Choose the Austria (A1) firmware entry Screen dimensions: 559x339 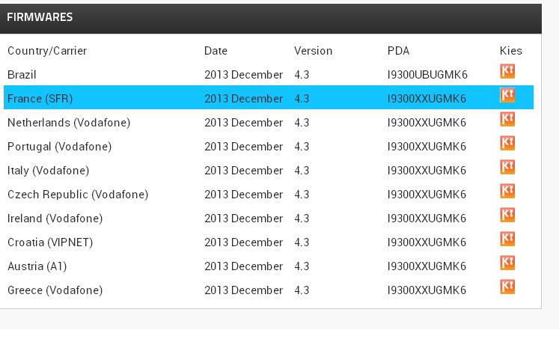pos(269,266)
